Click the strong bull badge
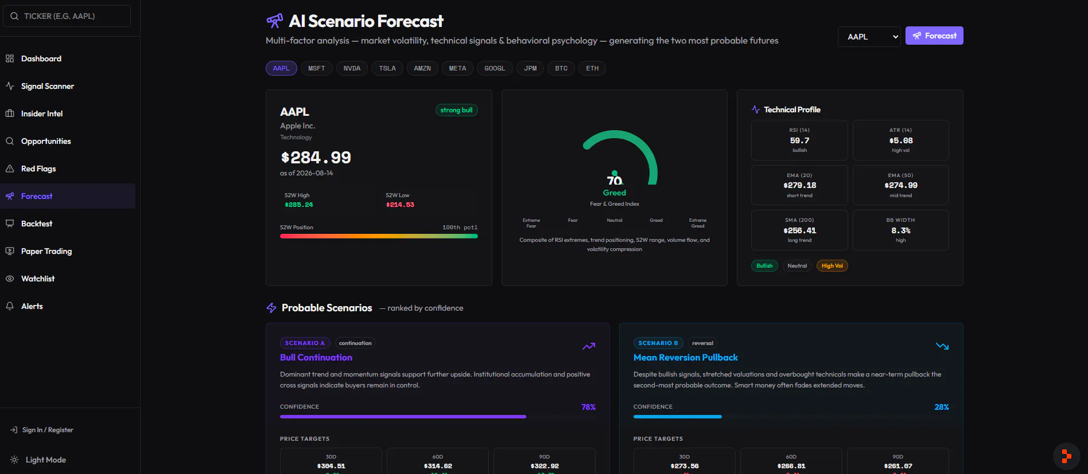This screenshot has height=474, width=1088. [457, 110]
